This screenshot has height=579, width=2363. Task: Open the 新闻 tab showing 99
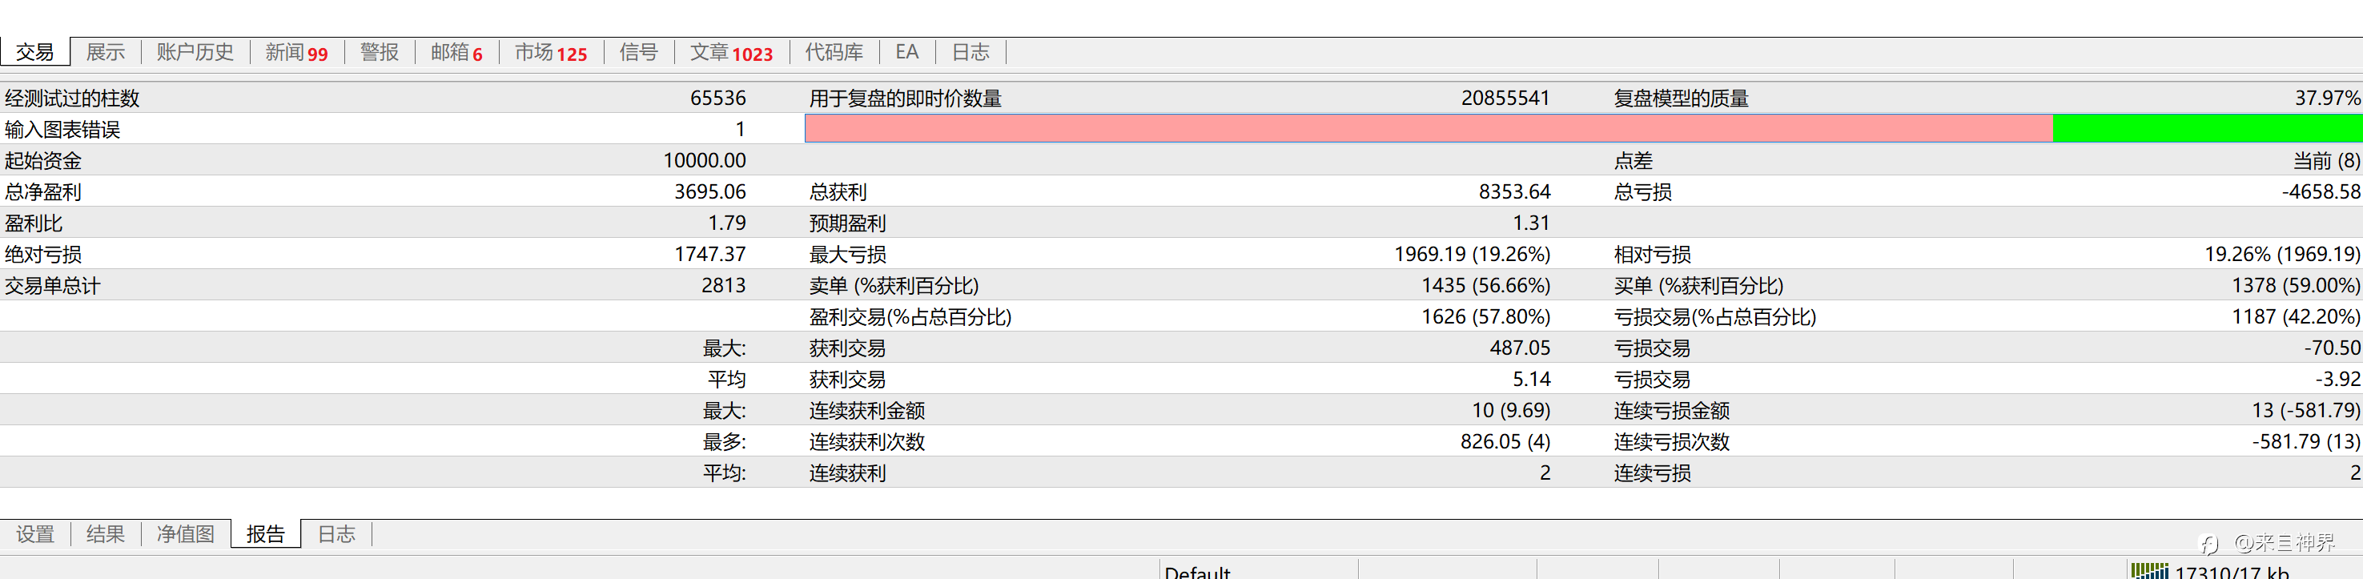[x=296, y=52]
